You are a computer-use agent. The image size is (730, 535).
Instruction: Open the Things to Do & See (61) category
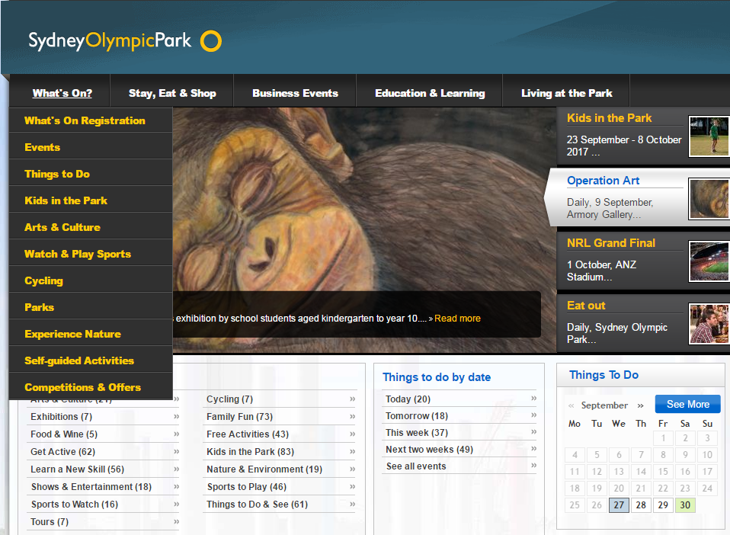pos(257,505)
